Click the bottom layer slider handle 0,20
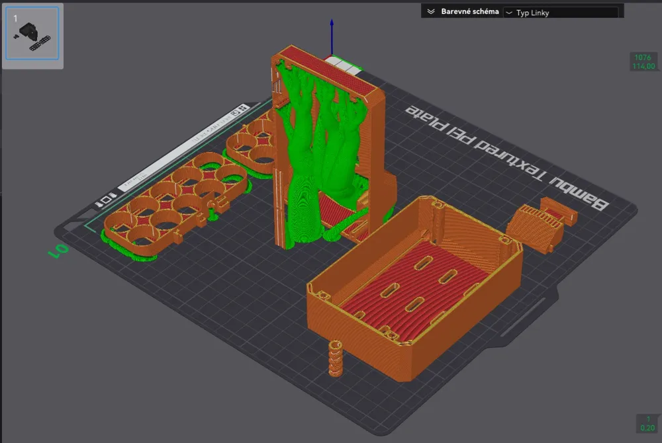Viewport: 662px width, 443px height. [646, 423]
